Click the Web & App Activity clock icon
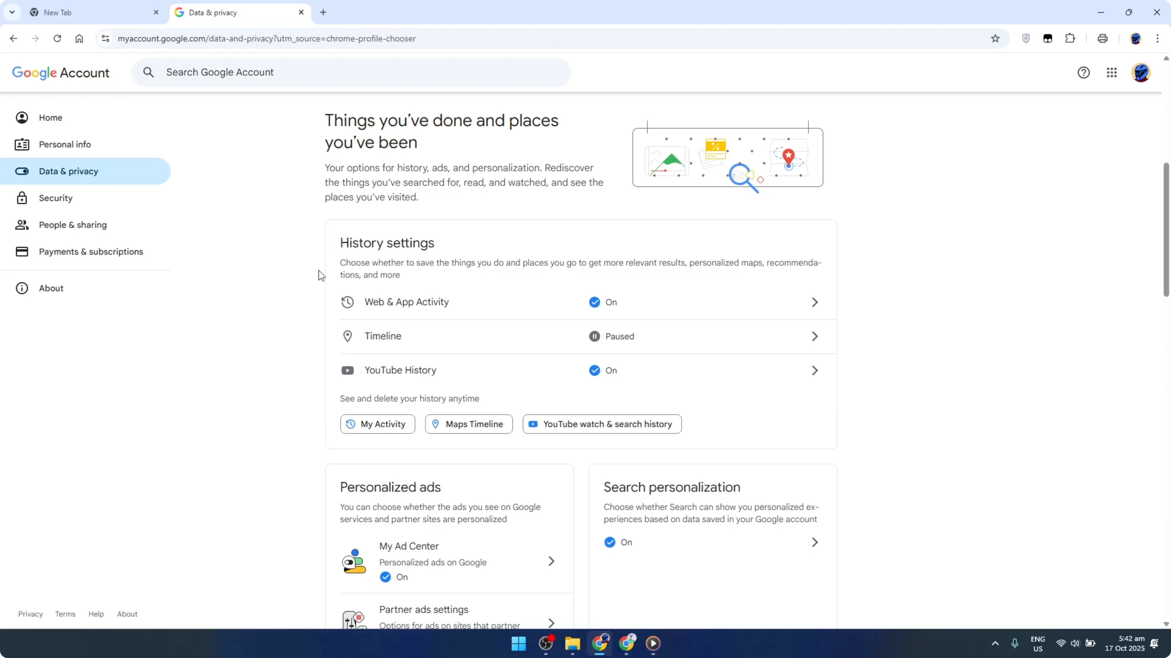Image resolution: width=1171 pixels, height=658 pixels. click(348, 302)
